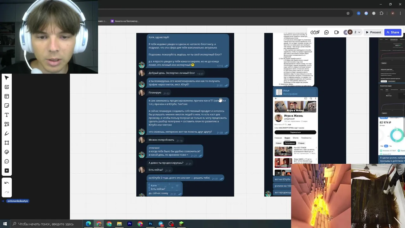Select the 'Shorts' tab in channel screenshot
405x228 pixels.
[x=296, y=138]
